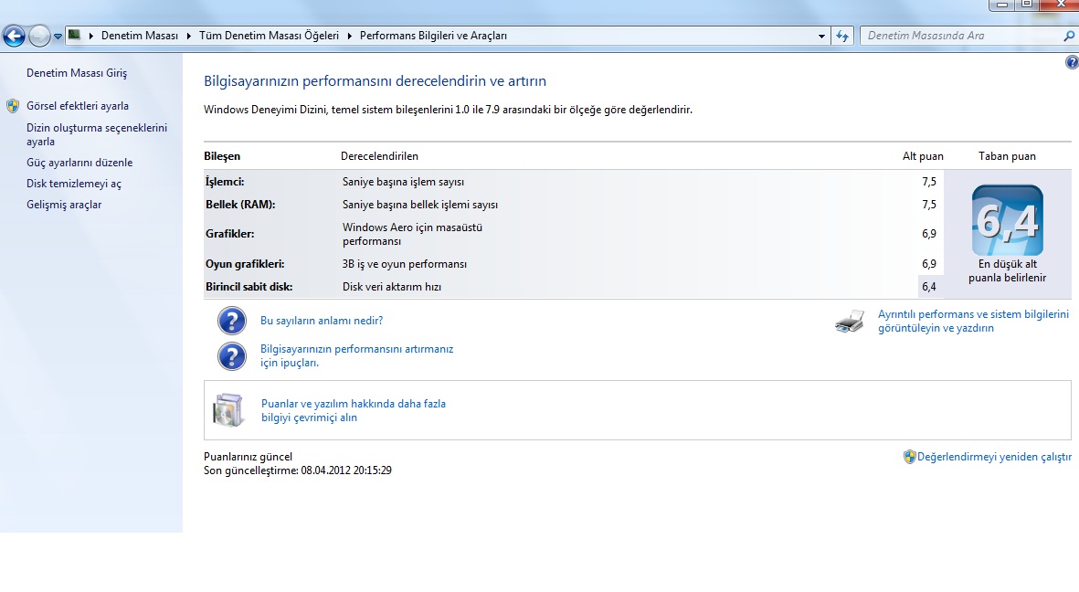Click the 'Denetim Masasında Ara' search field

(x=959, y=36)
